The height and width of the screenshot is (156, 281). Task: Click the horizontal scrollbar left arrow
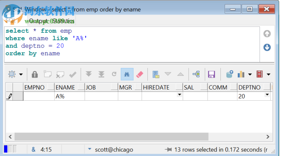[x=10, y=137]
